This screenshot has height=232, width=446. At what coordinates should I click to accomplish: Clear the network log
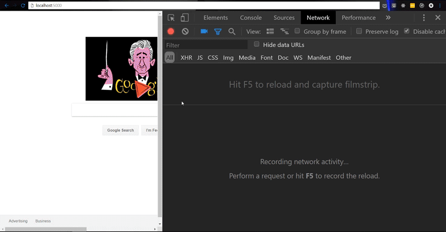click(x=185, y=31)
